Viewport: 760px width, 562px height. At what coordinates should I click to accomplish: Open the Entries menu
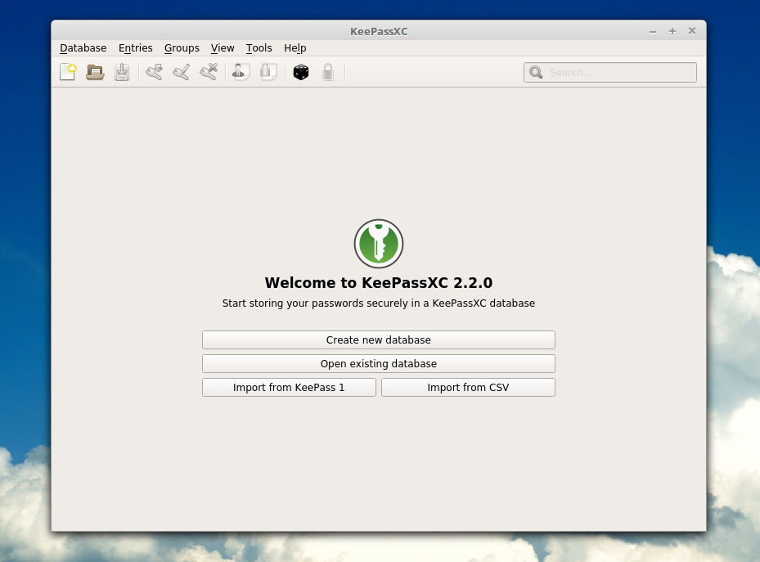coord(136,48)
